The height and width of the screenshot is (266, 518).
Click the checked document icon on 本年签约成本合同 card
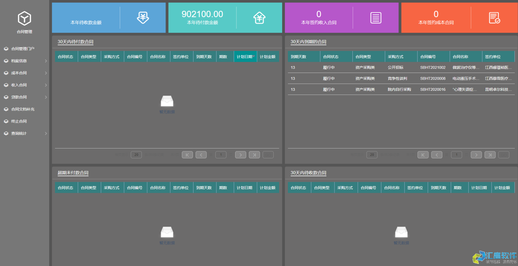[494, 18]
